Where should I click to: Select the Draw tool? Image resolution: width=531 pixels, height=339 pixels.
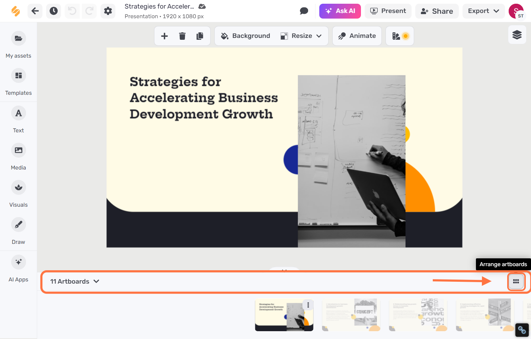pos(18,231)
